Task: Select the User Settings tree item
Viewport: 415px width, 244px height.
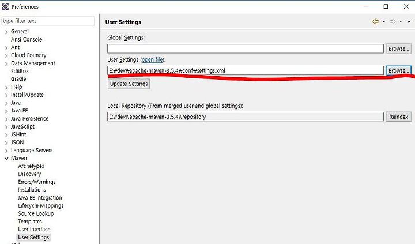Action: pyautogui.click(x=33, y=238)
